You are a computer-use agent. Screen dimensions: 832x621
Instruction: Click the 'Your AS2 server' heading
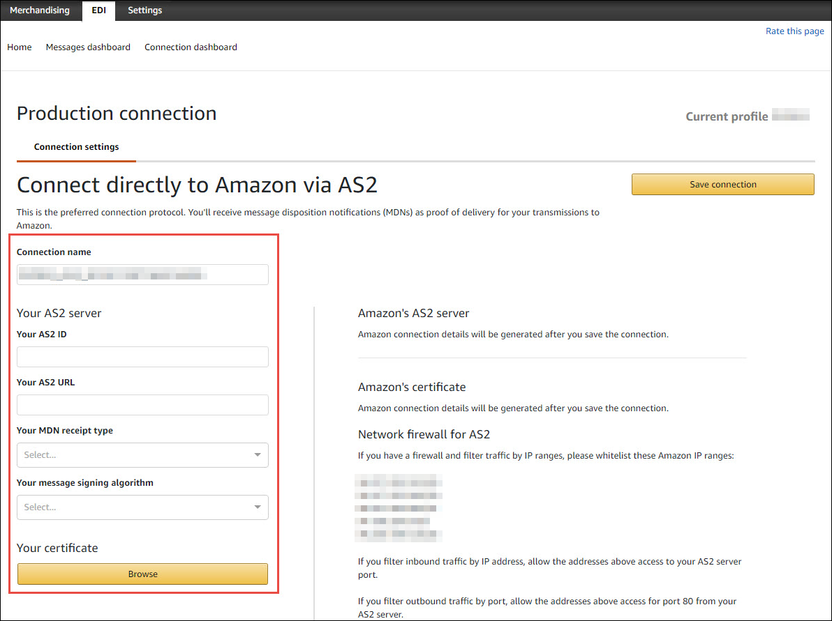[59, 313]
